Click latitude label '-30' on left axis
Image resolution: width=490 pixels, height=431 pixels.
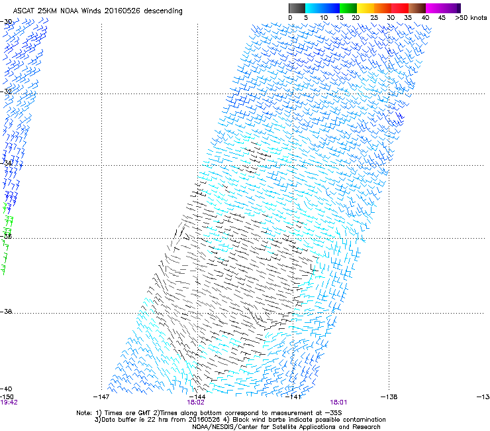tap(6, 22)
